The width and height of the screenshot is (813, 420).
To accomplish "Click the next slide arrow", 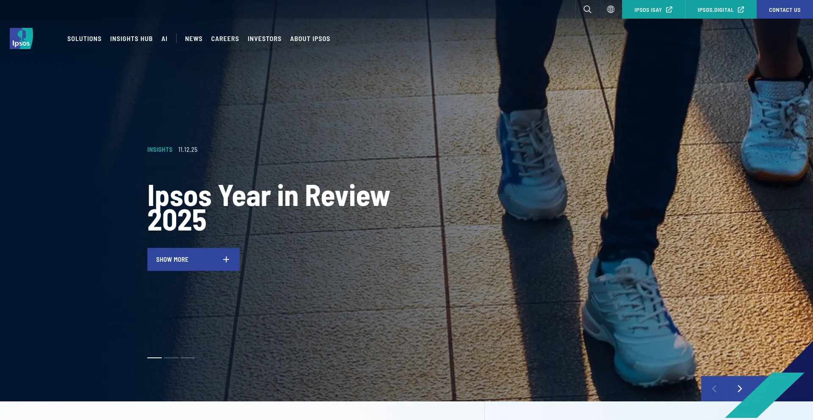I will pyautogui.click(x=740, y=389).
